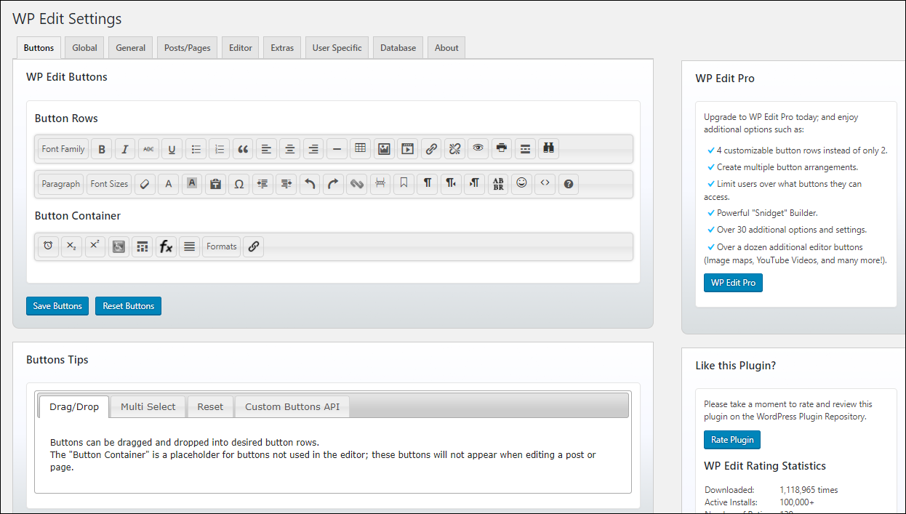This screenshot has height=514, width=906.
Task: Select the text color A button
Action: coord(169,184)
